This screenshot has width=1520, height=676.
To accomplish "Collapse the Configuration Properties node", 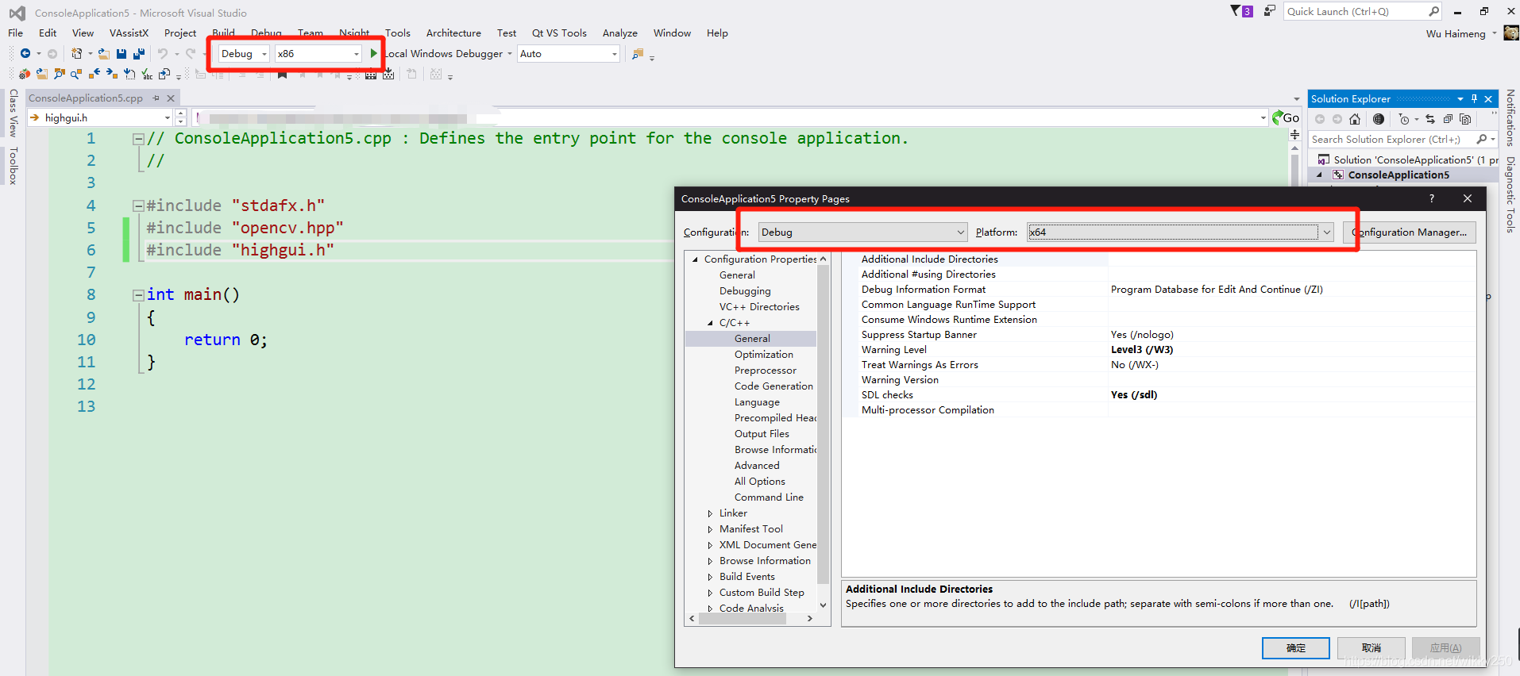I will pos(696,259).
